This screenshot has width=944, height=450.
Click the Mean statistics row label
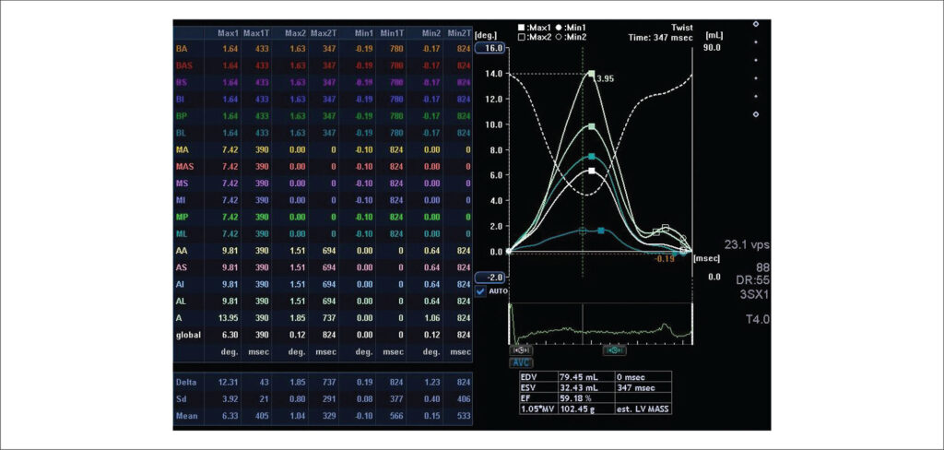[x=185, y=416]
